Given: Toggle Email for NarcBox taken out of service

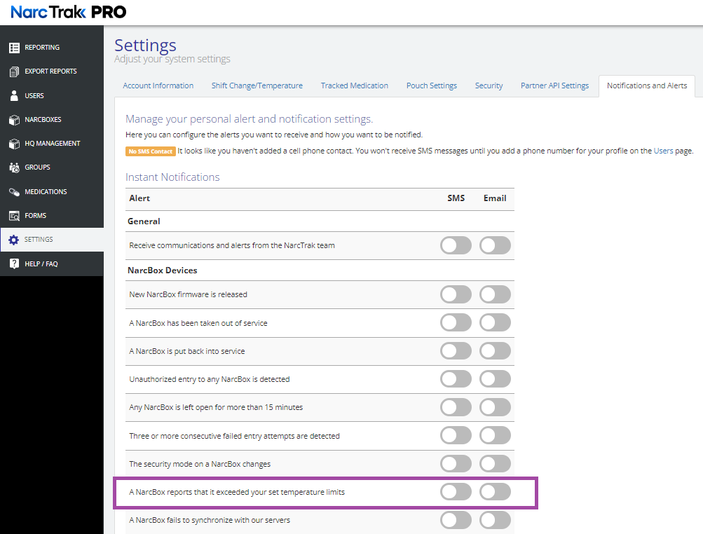Looking at the screenshot, I should pos(495,323).
